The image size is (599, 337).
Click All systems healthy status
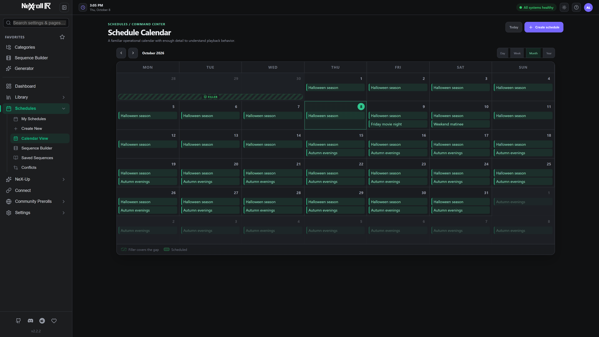click(x=536, y=7)
